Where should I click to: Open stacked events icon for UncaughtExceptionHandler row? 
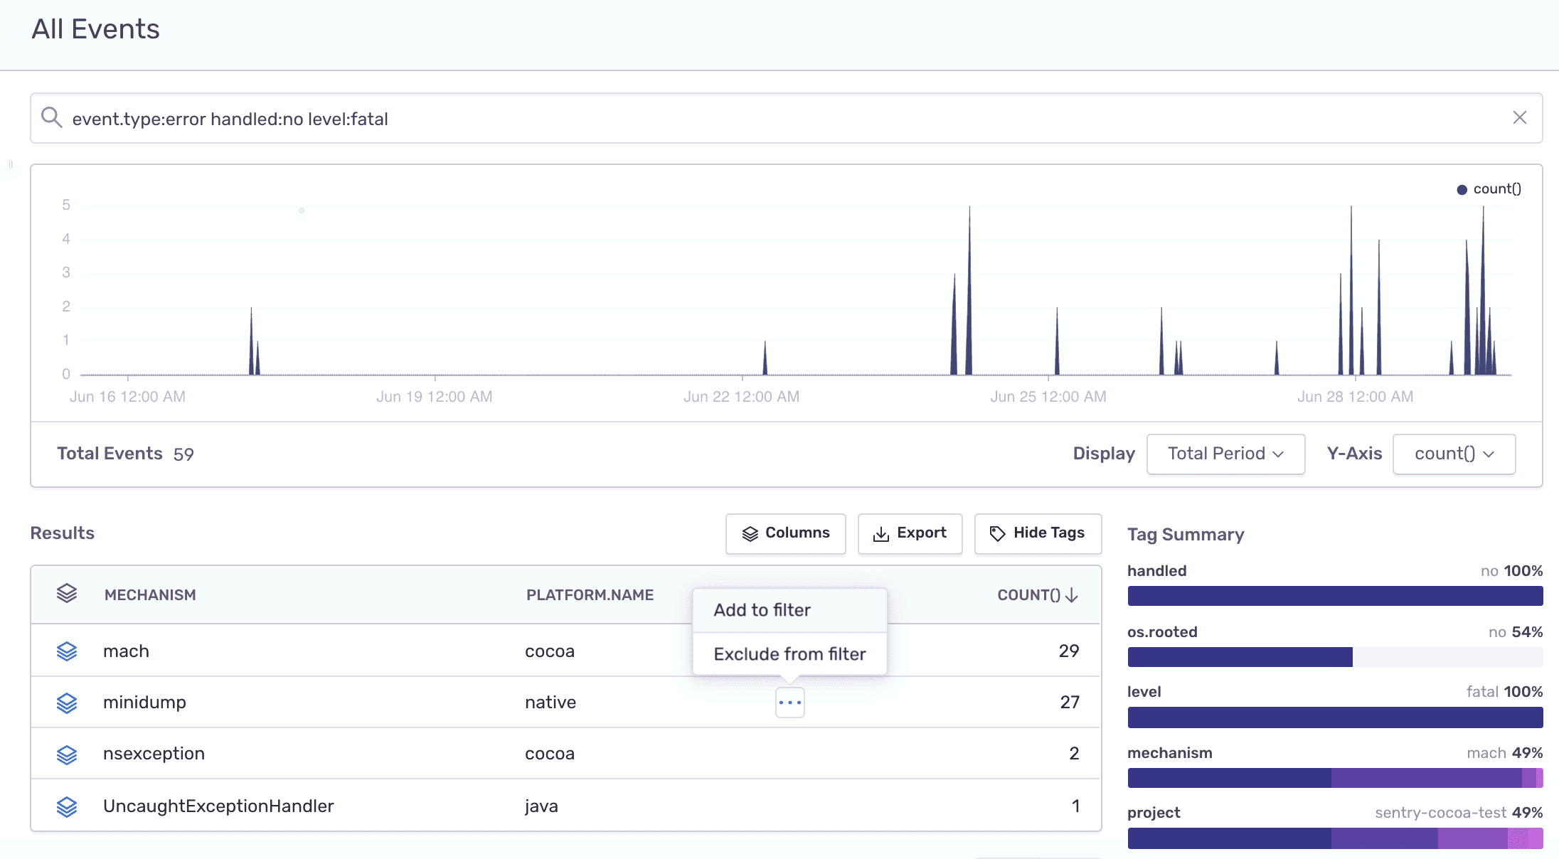pos(67,806)
